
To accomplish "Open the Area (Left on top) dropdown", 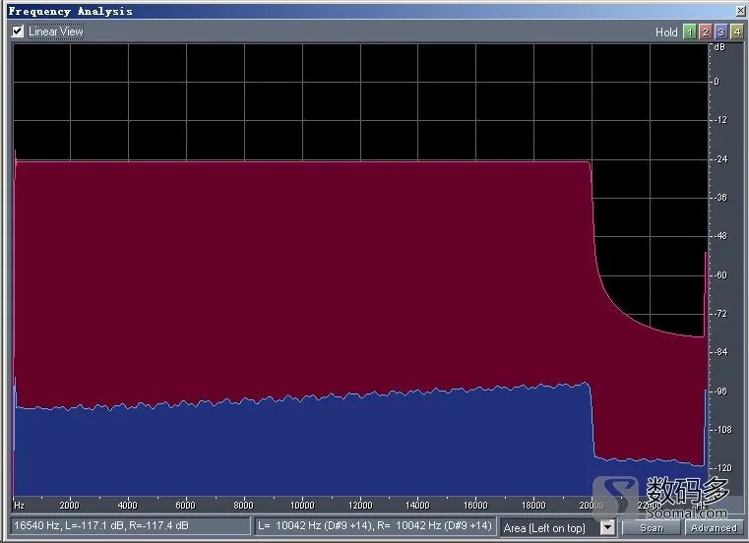I will pos(607,527).
